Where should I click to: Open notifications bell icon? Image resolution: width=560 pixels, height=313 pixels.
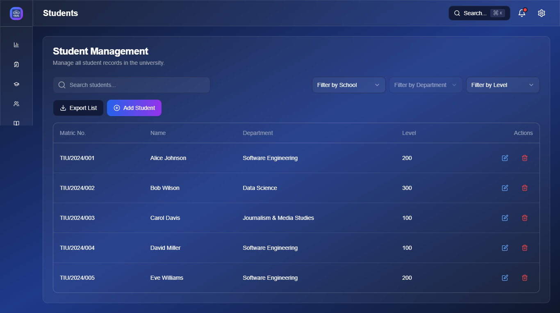coord(522,13)
